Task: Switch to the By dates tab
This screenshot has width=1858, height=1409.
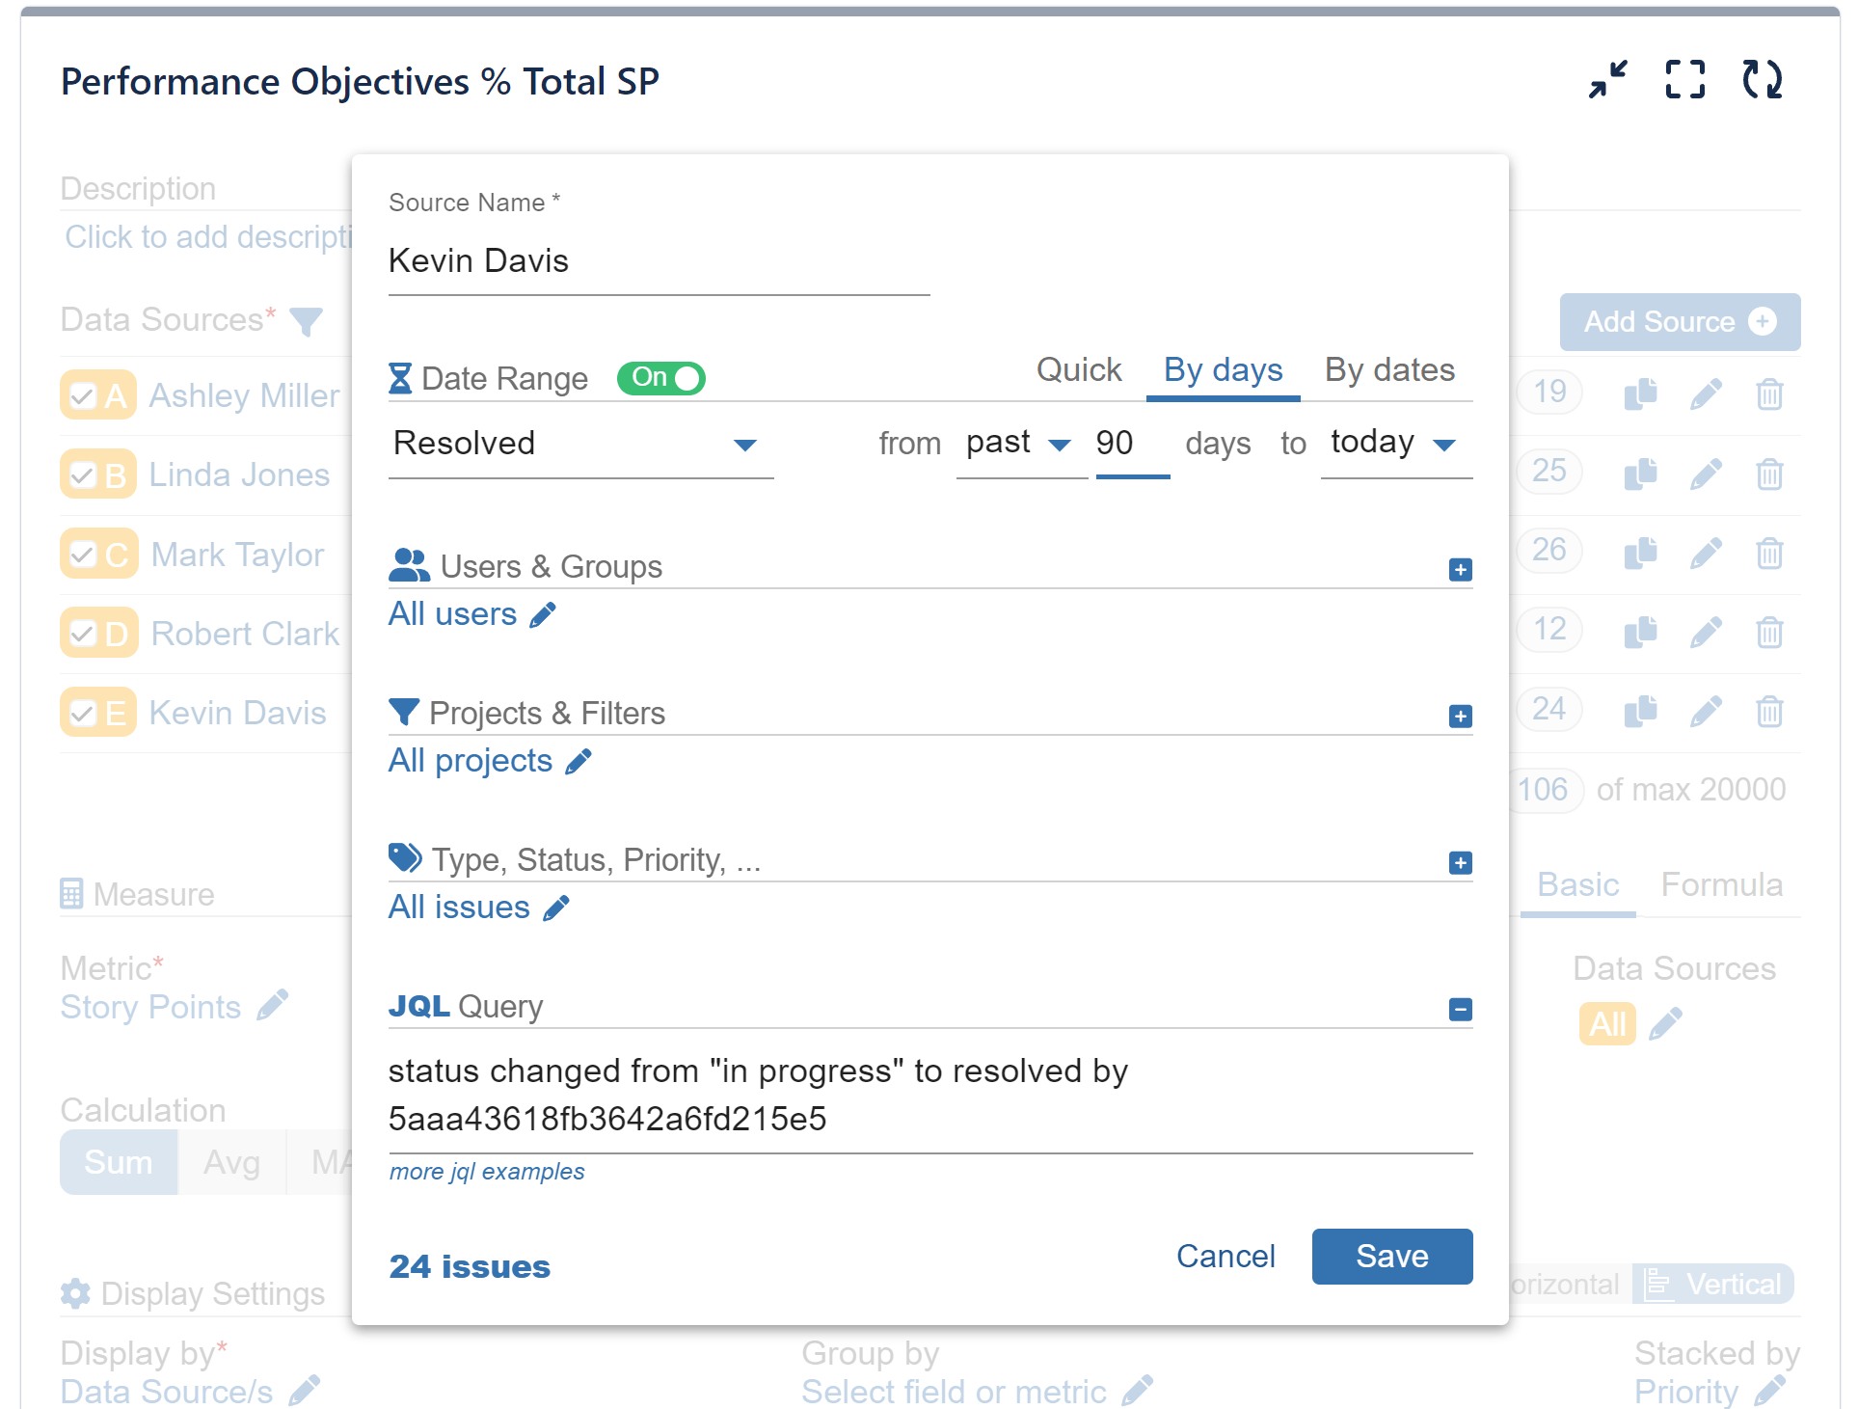Action: pyautogui.click(x=1389, y=369)
